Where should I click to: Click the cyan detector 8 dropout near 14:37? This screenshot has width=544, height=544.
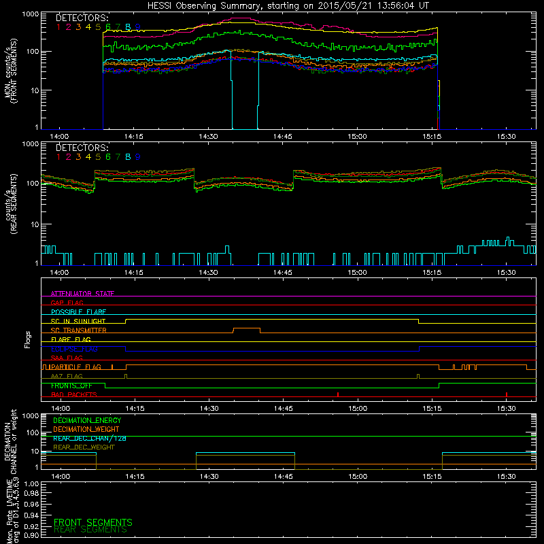[245, 91]
